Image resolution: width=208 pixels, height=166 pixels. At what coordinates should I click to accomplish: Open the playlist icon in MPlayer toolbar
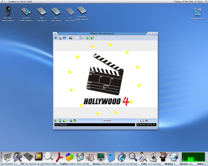point(81,38)
